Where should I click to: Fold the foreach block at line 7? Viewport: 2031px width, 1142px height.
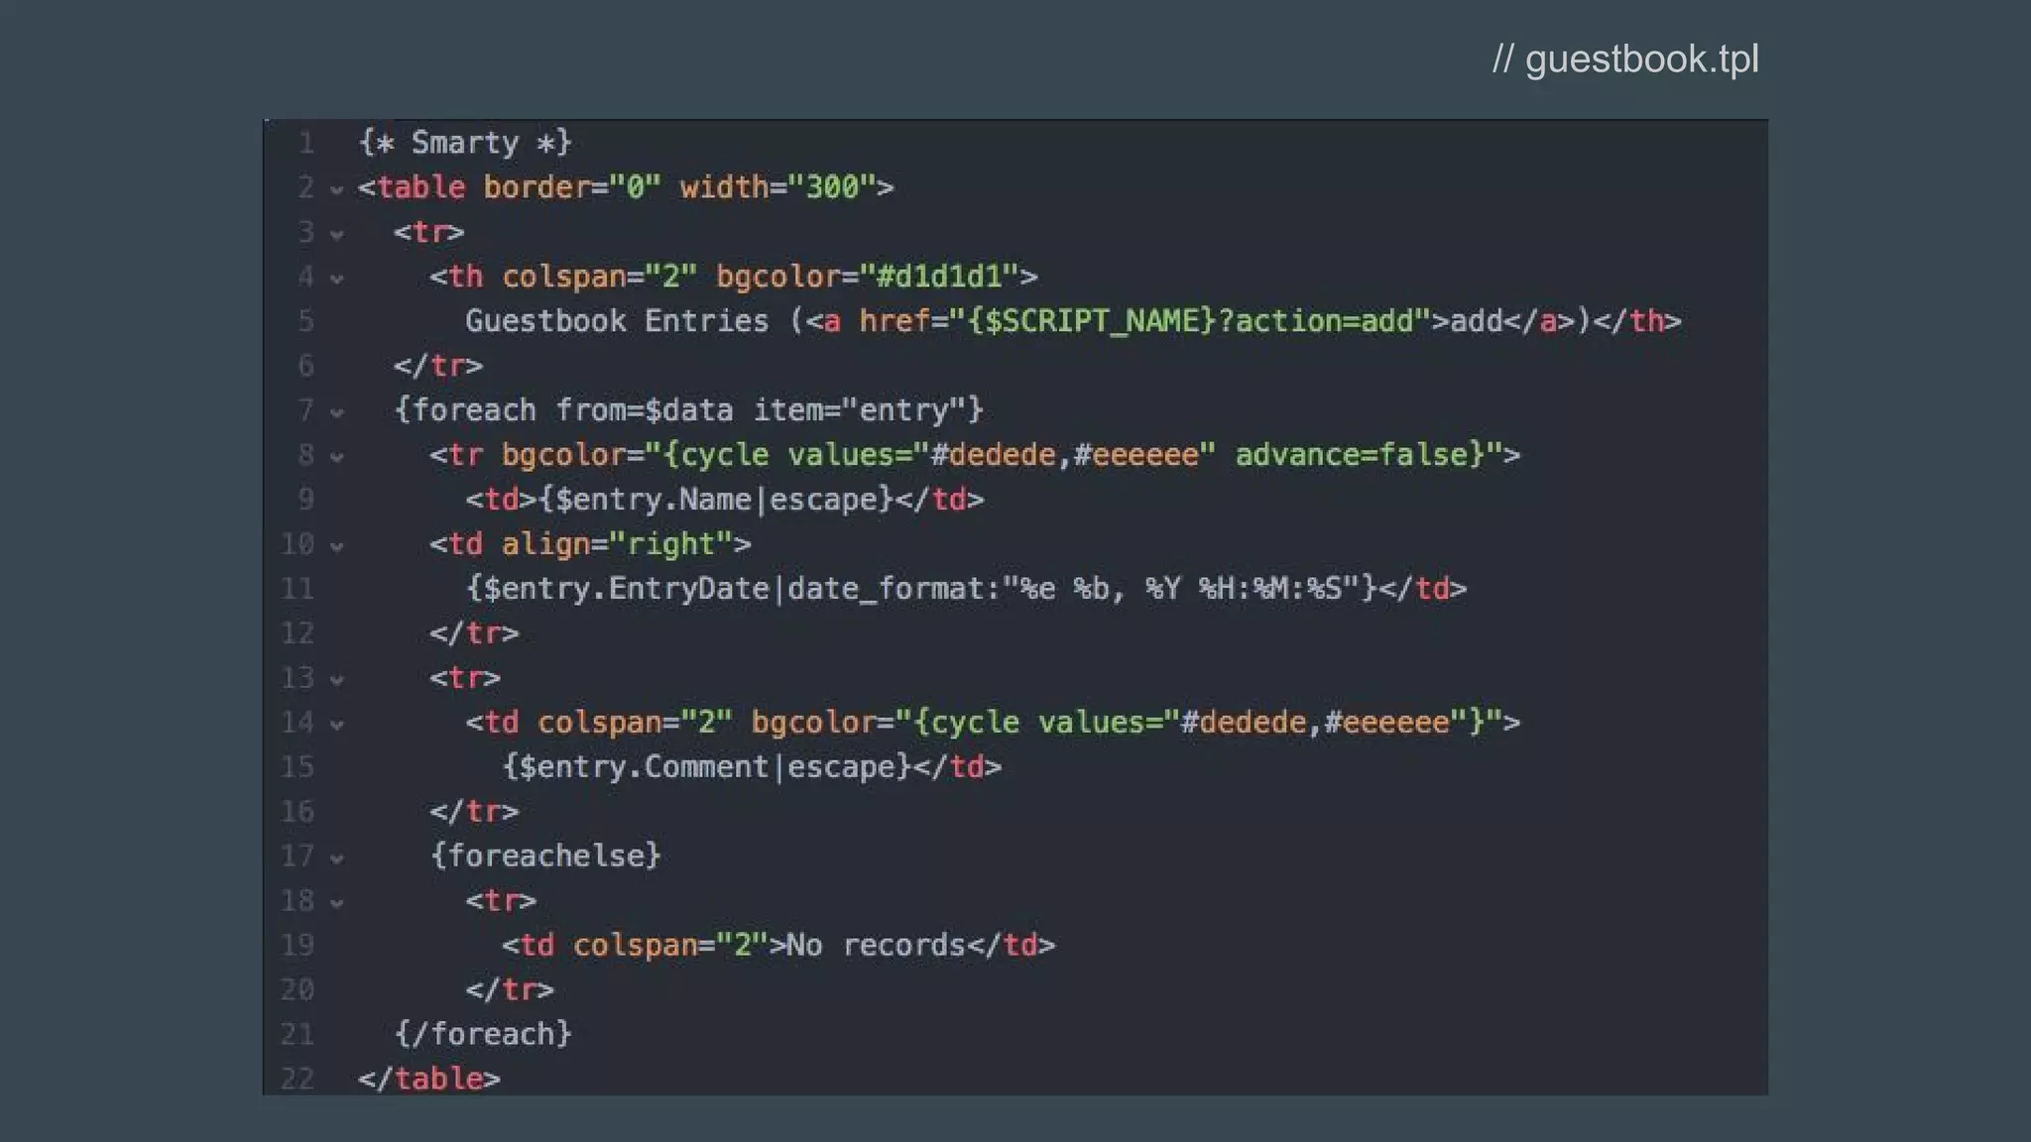click(x=337, y=412)
